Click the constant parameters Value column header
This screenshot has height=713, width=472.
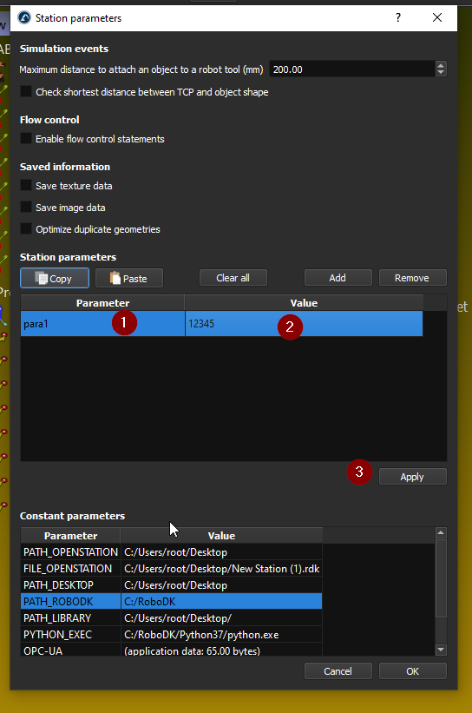pos(221,536)
